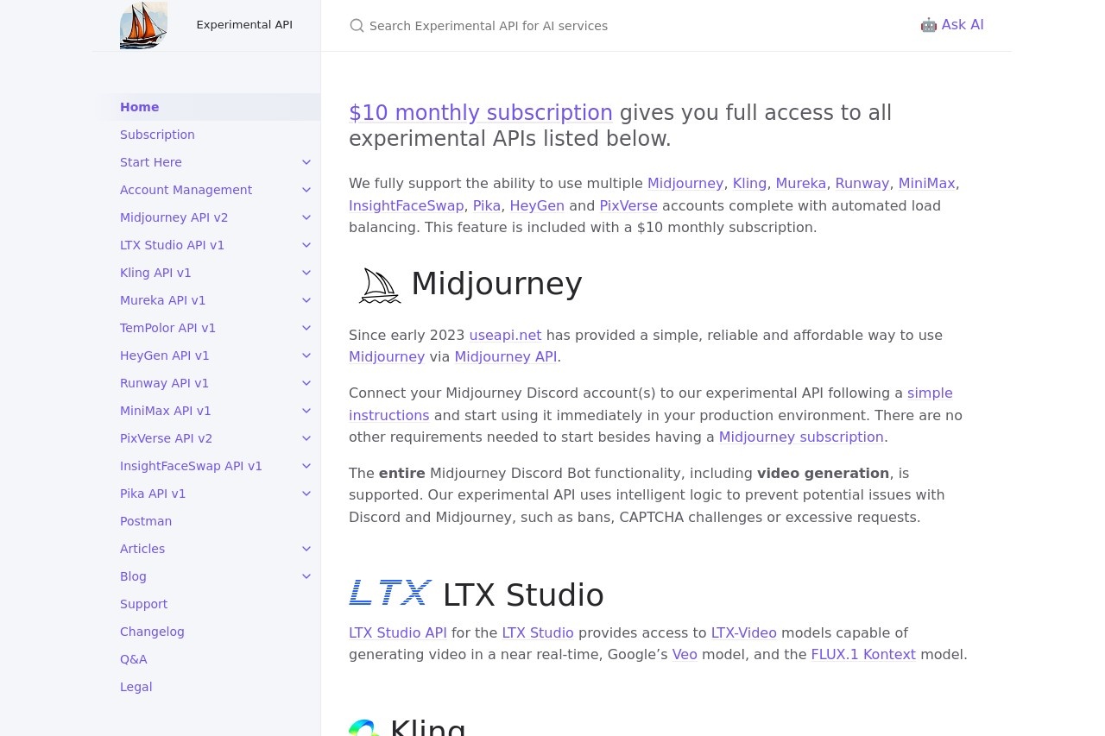The image size is (1105, 736).
Task: Click the sailboat logo image
Action: tap(143, 25)
